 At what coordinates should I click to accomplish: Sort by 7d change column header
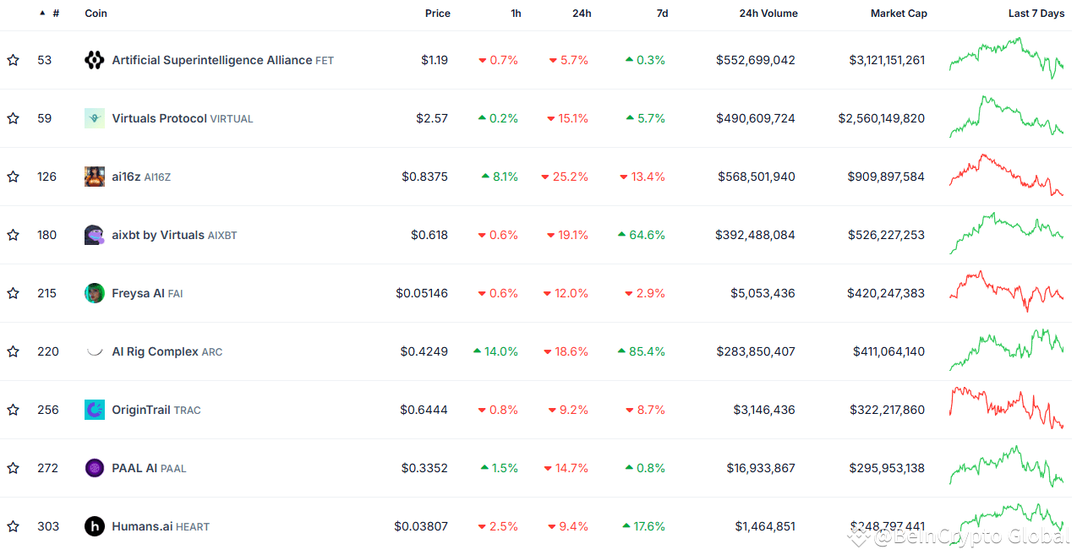[662, 14]
